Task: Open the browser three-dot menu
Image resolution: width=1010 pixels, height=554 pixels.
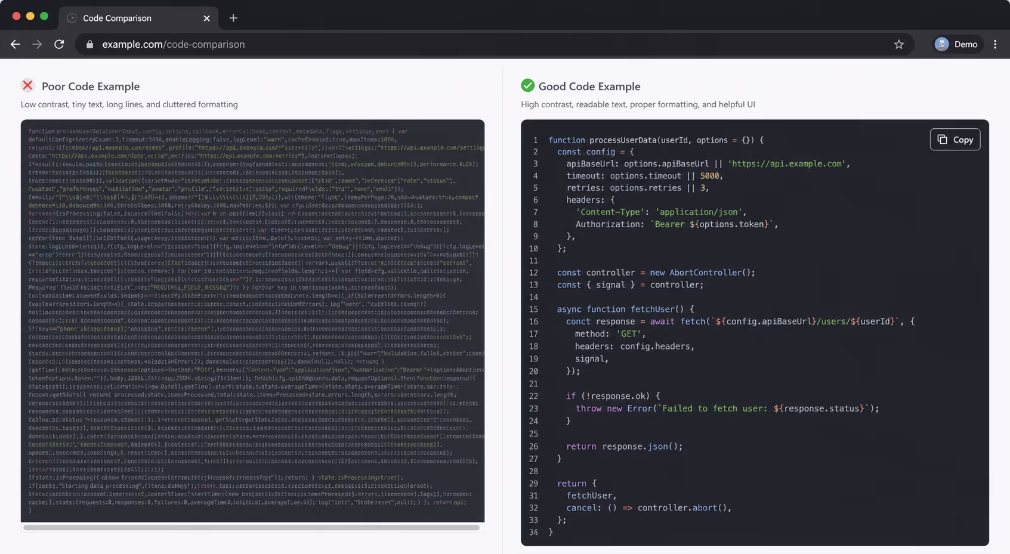Action: point(995,44)
